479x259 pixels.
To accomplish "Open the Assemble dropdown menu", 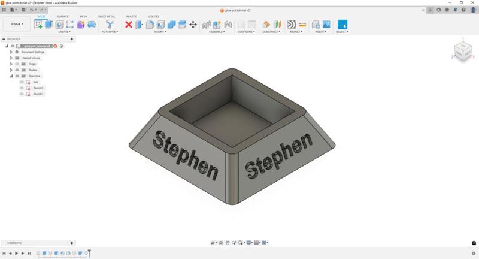I will click(x=217, y=32).
